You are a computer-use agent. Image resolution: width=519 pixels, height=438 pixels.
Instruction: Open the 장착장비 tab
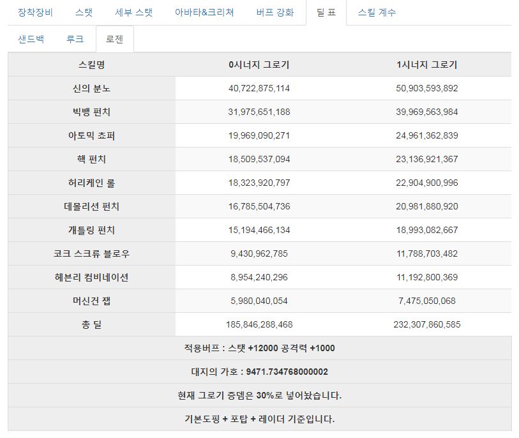[x=35, y=13]
